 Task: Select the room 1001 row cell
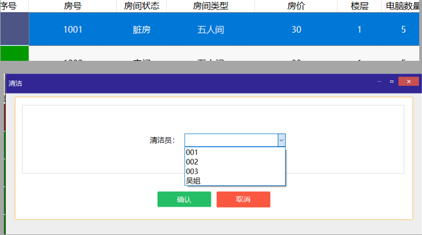[73, 29]
